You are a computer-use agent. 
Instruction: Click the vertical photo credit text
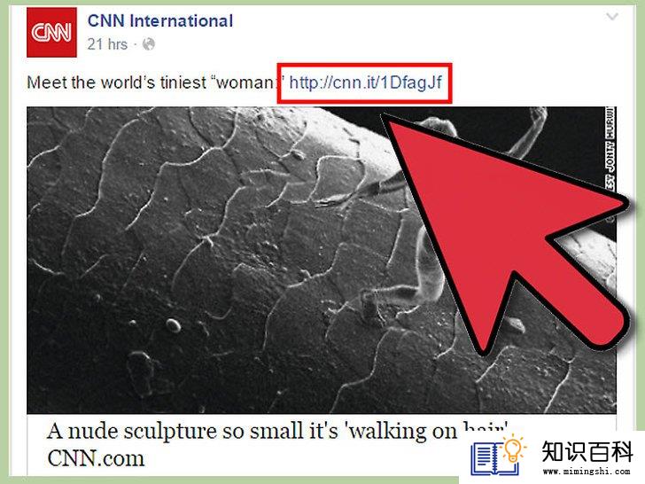tap(610, 148)
